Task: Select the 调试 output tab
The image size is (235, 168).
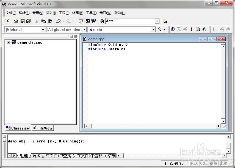Action: click(x=37, y=156)
